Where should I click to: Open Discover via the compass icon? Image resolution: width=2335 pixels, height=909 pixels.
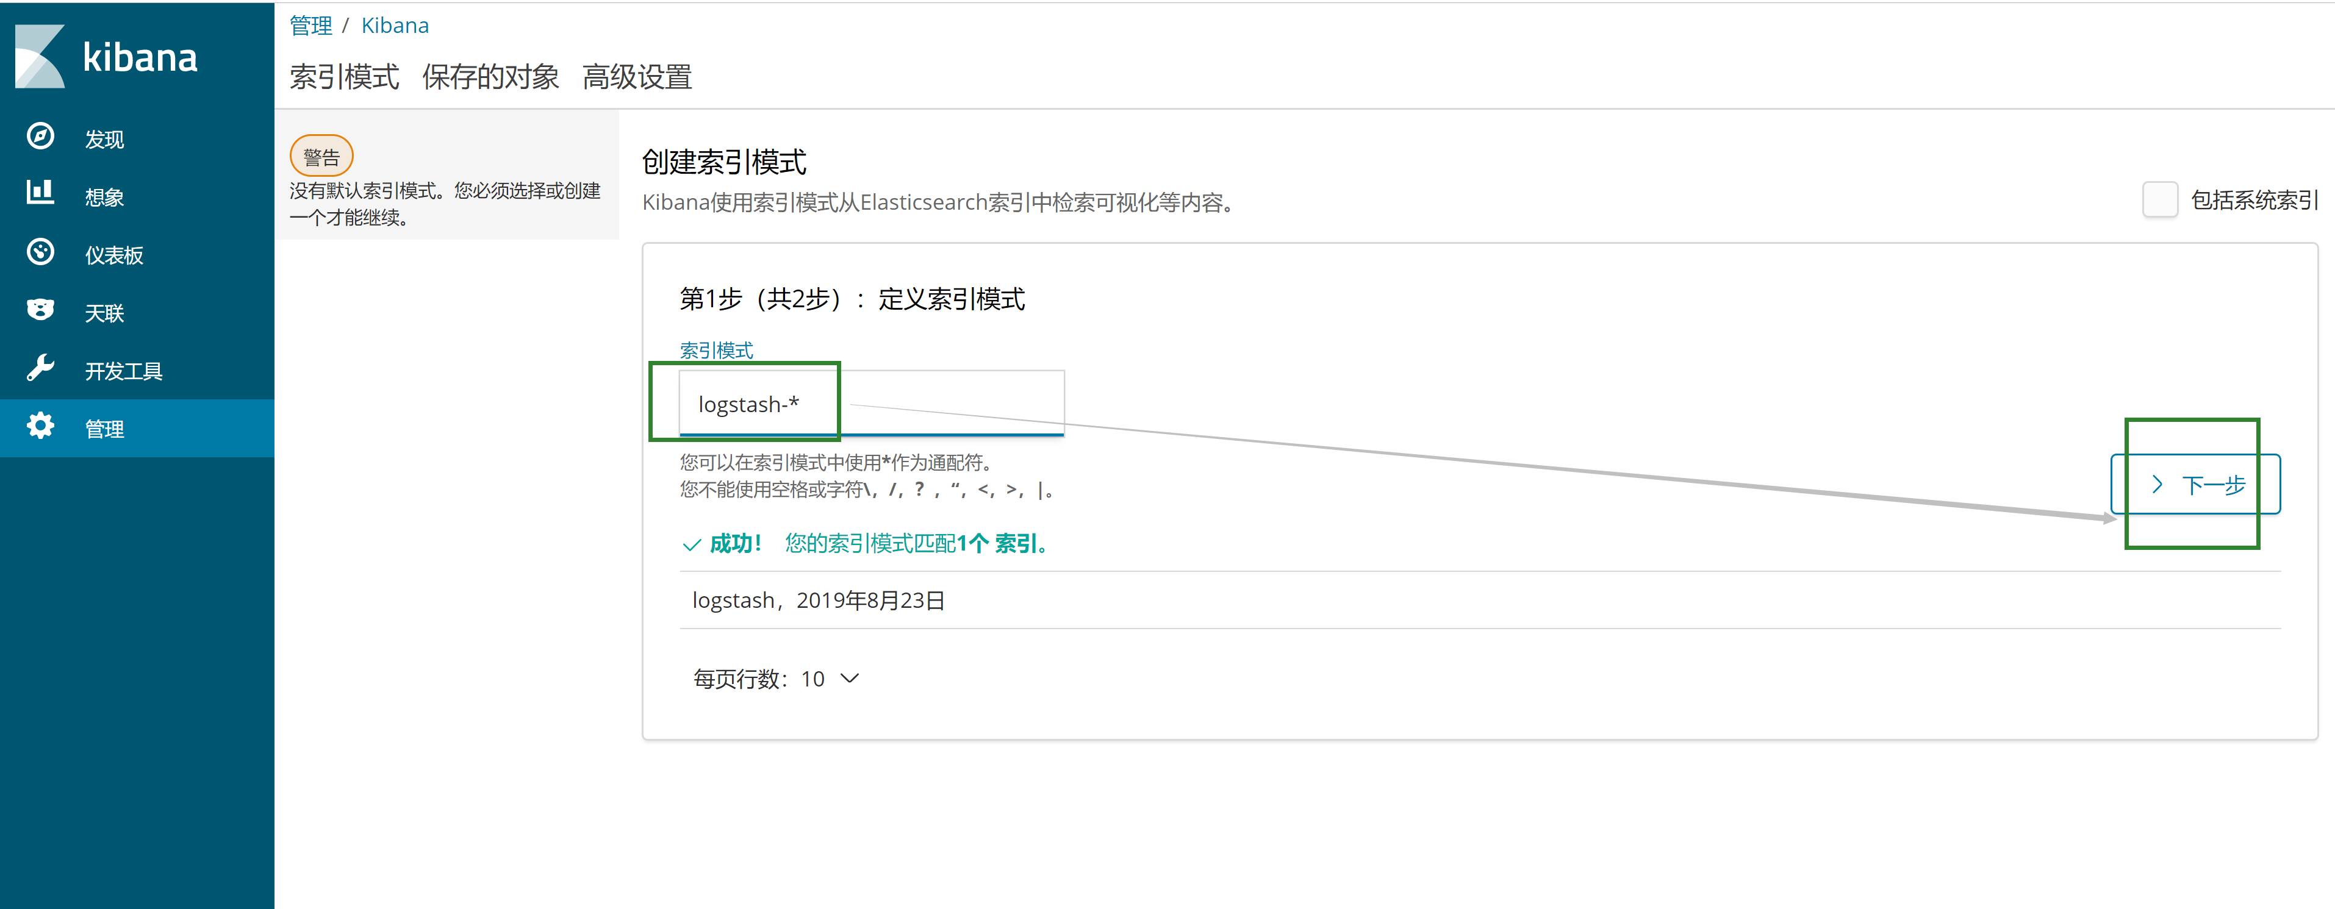click(40, 137)
